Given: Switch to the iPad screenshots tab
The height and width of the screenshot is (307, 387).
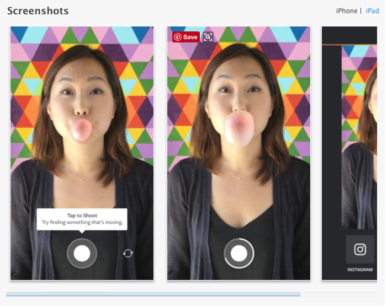Looking at the screenshot, I should (x=373, y=11).
